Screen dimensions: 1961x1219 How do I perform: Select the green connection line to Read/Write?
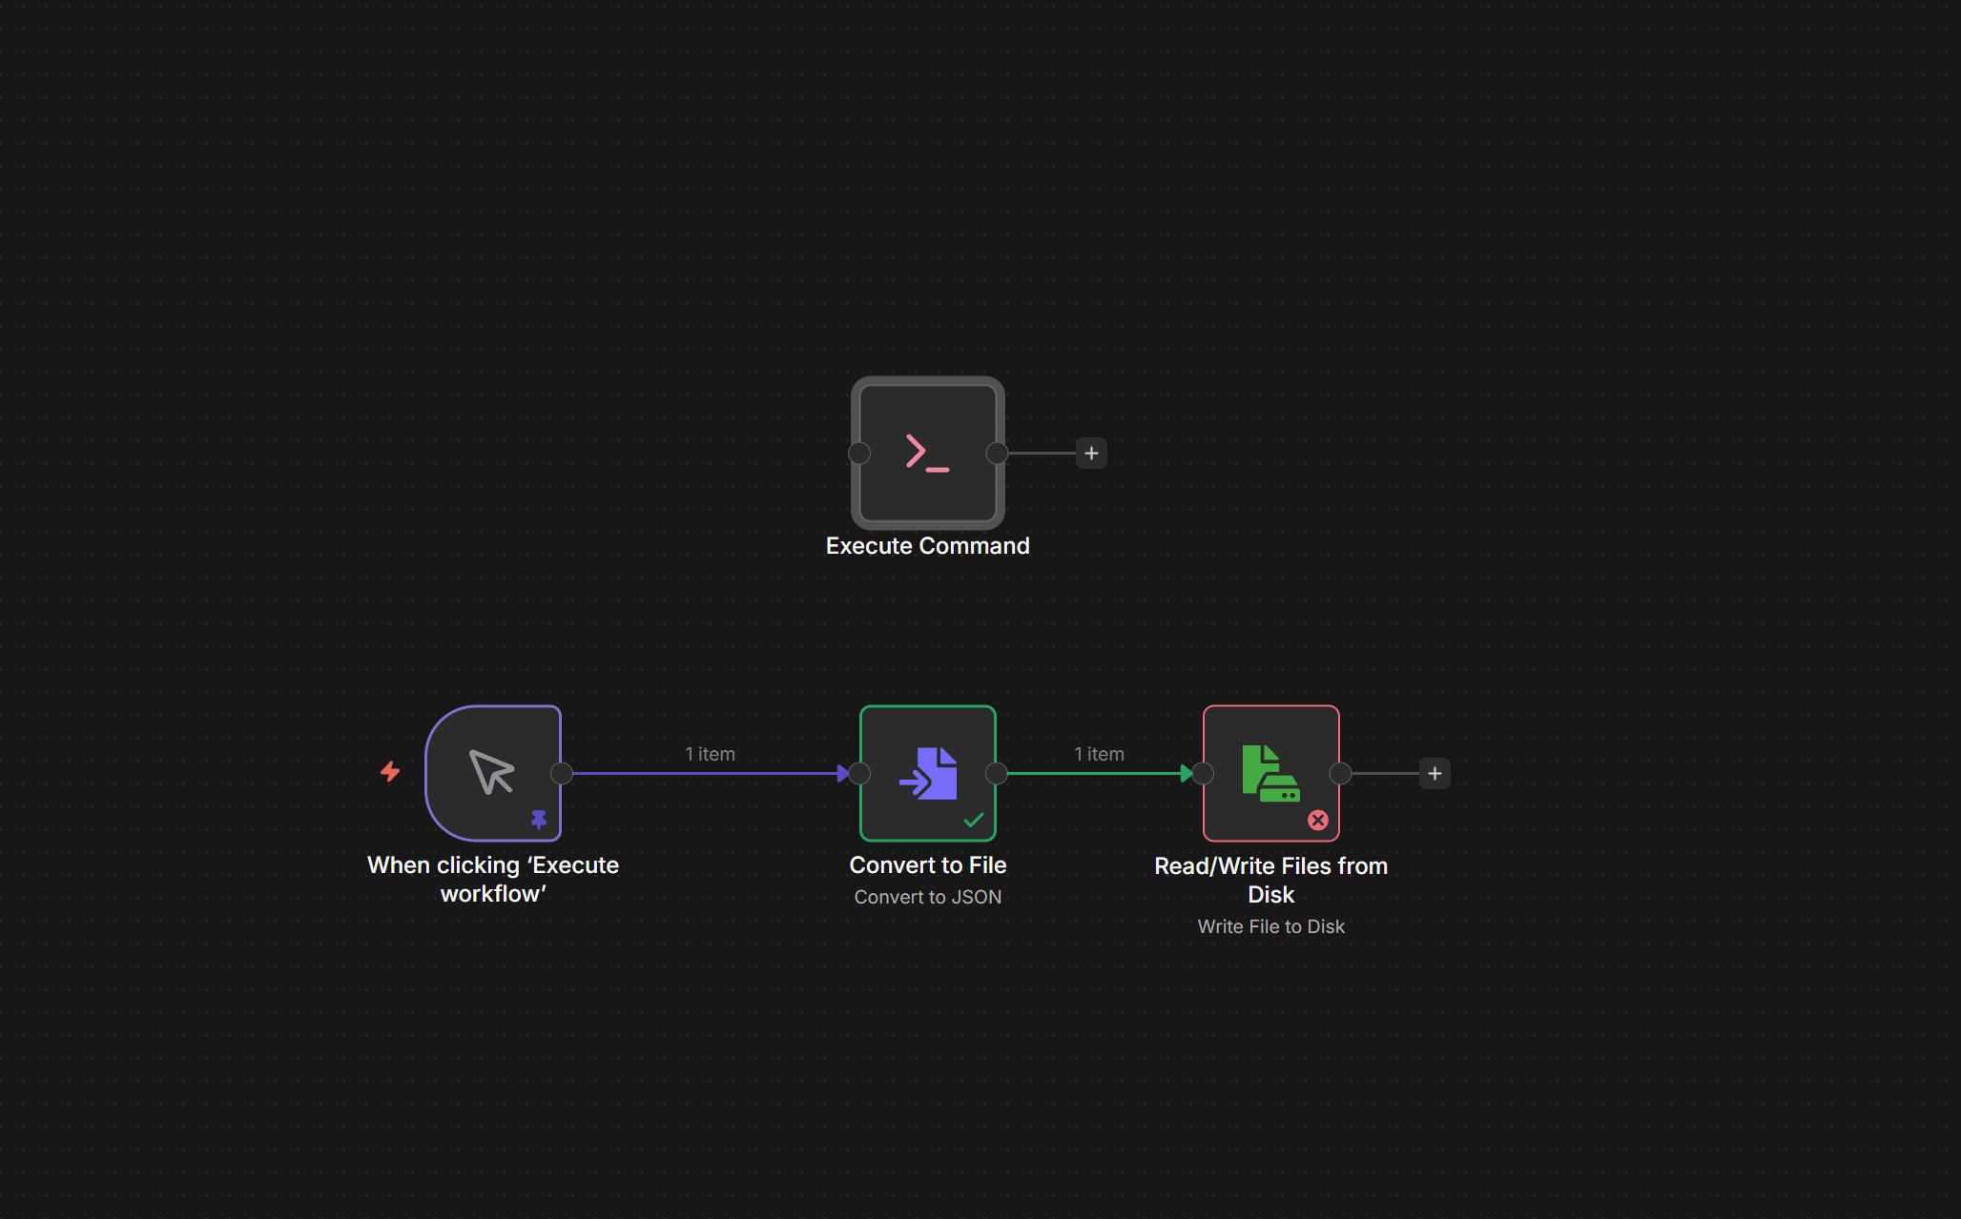pyautogui.click(x=1097, y=773)
